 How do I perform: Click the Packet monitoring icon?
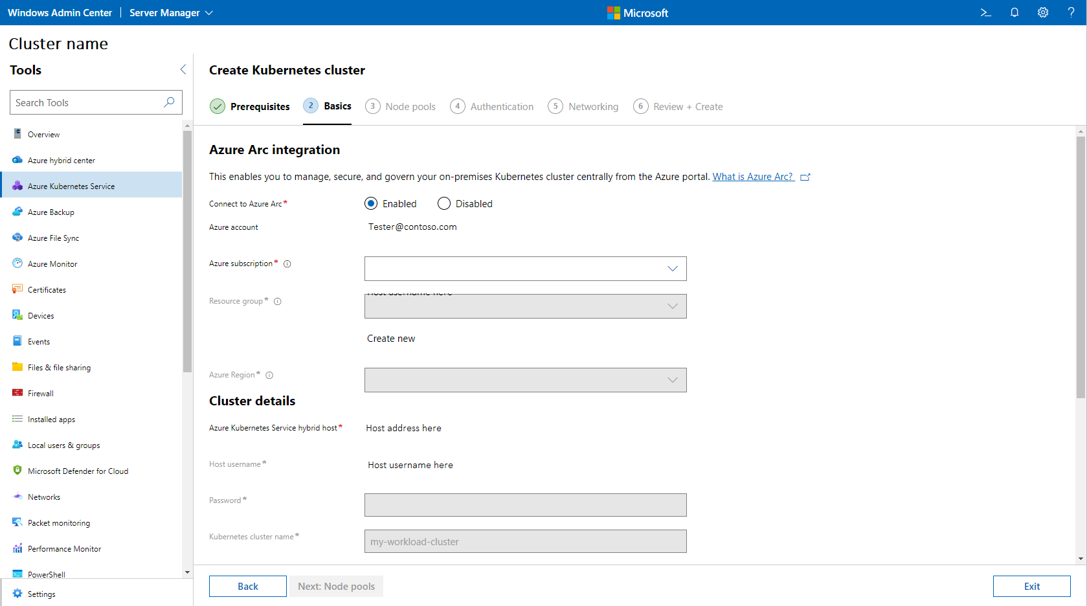[17, 522]
